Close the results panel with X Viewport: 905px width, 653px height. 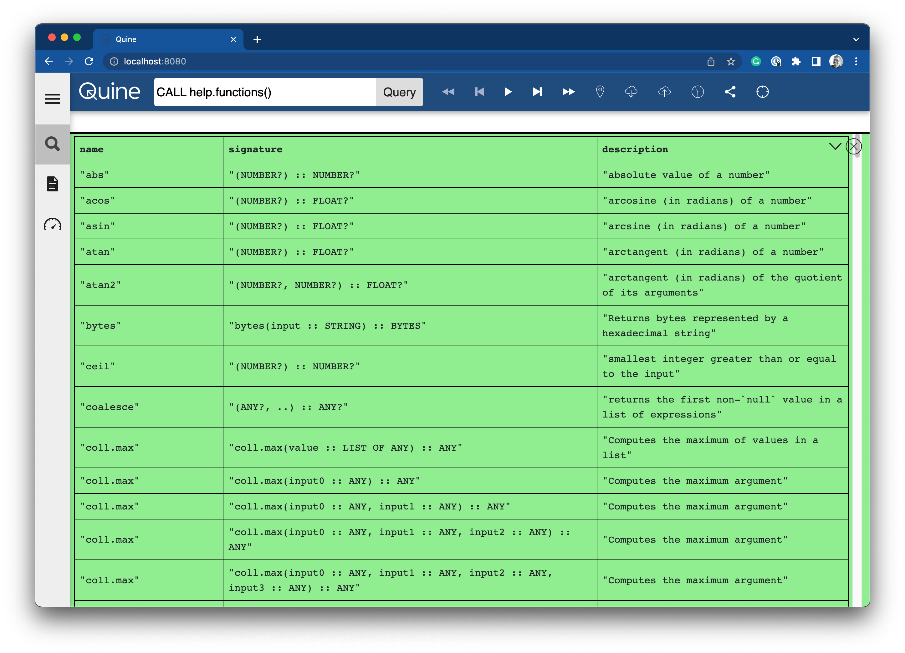pos(854,146)
